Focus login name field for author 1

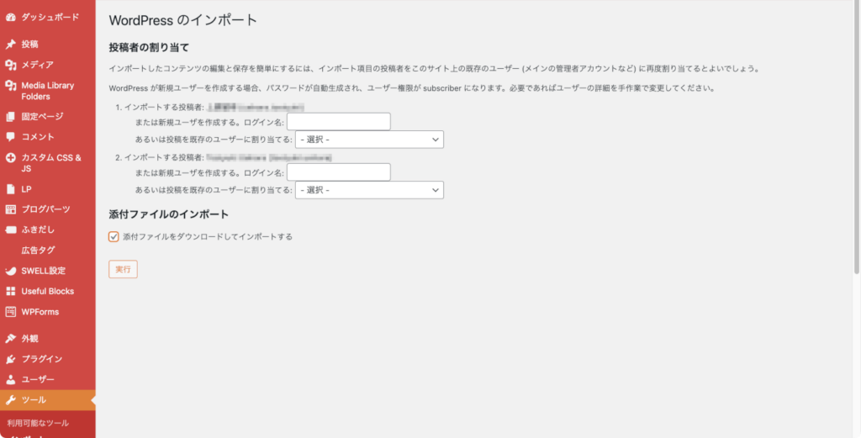click(339, 122)
